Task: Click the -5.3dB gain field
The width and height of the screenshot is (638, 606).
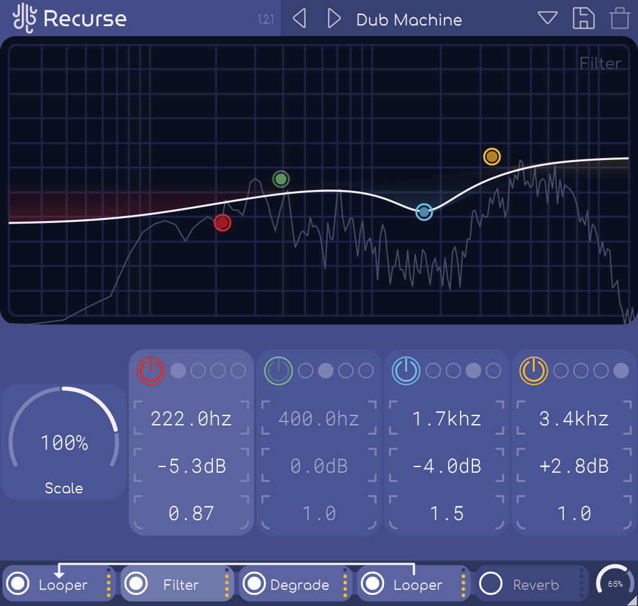Action: (x=191, y=465)
